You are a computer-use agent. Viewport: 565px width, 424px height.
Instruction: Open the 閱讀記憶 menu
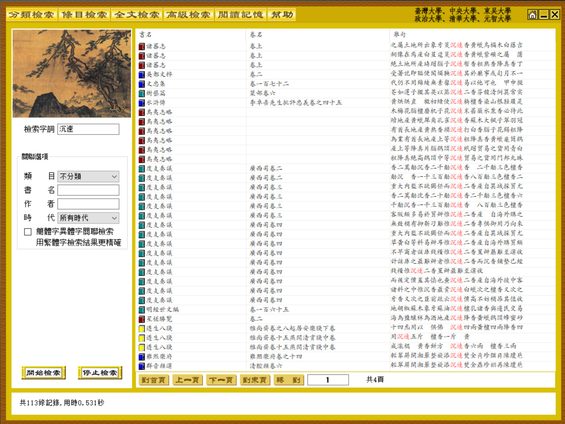(241, 15)
